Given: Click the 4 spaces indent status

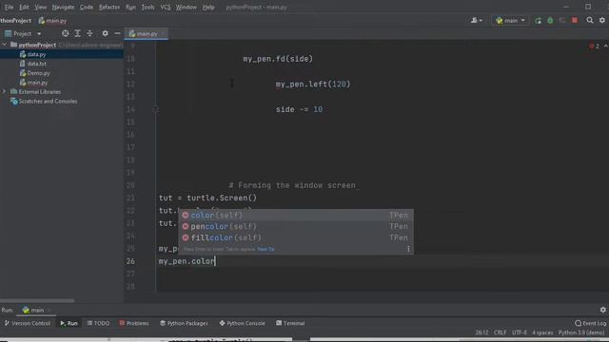Looking at the screenshot, I should tap(542, 332).
